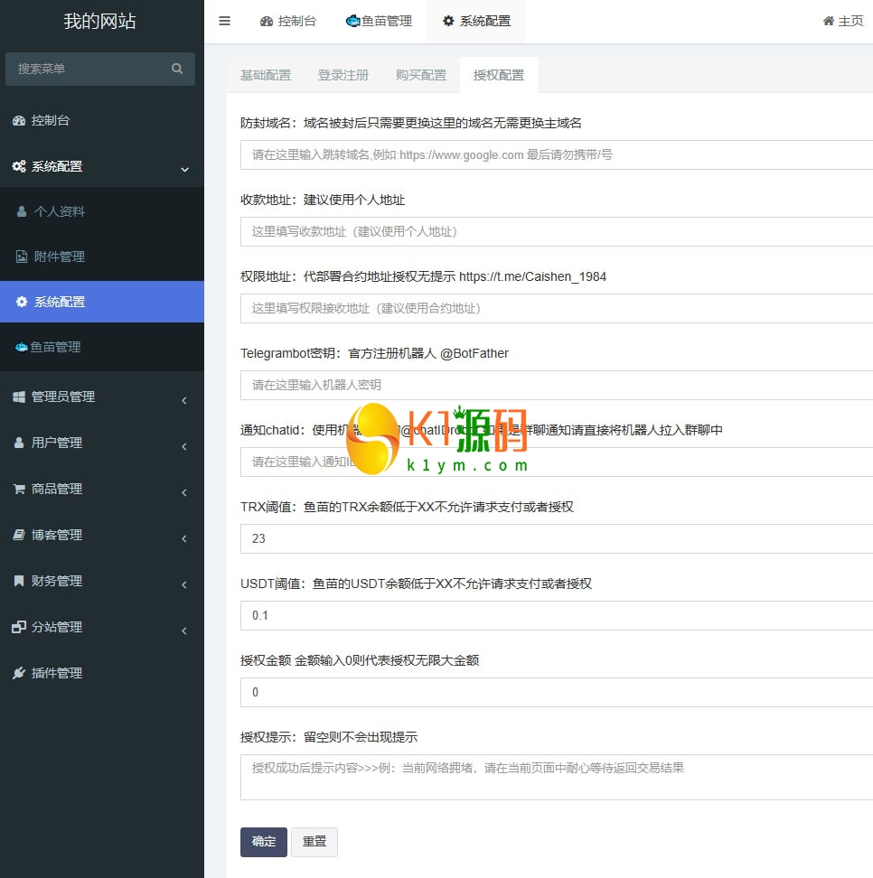Click the copy-squares icon beside 分站管理
873x878 pixels.
(x=19, y=627)
